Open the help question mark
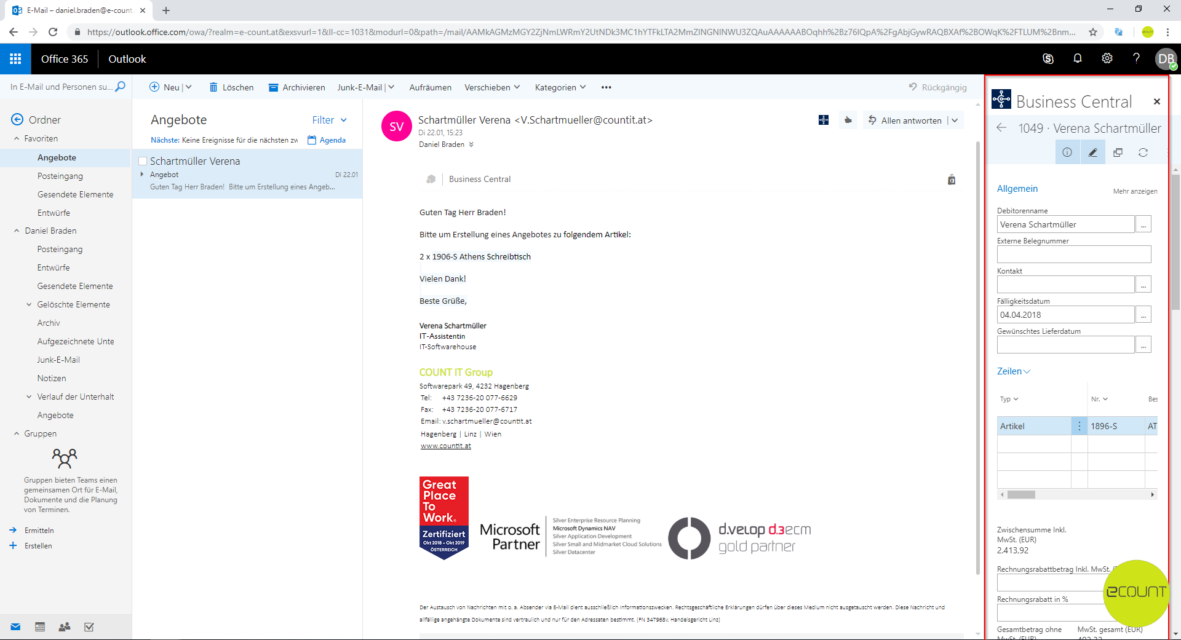 coord(1136,58)
